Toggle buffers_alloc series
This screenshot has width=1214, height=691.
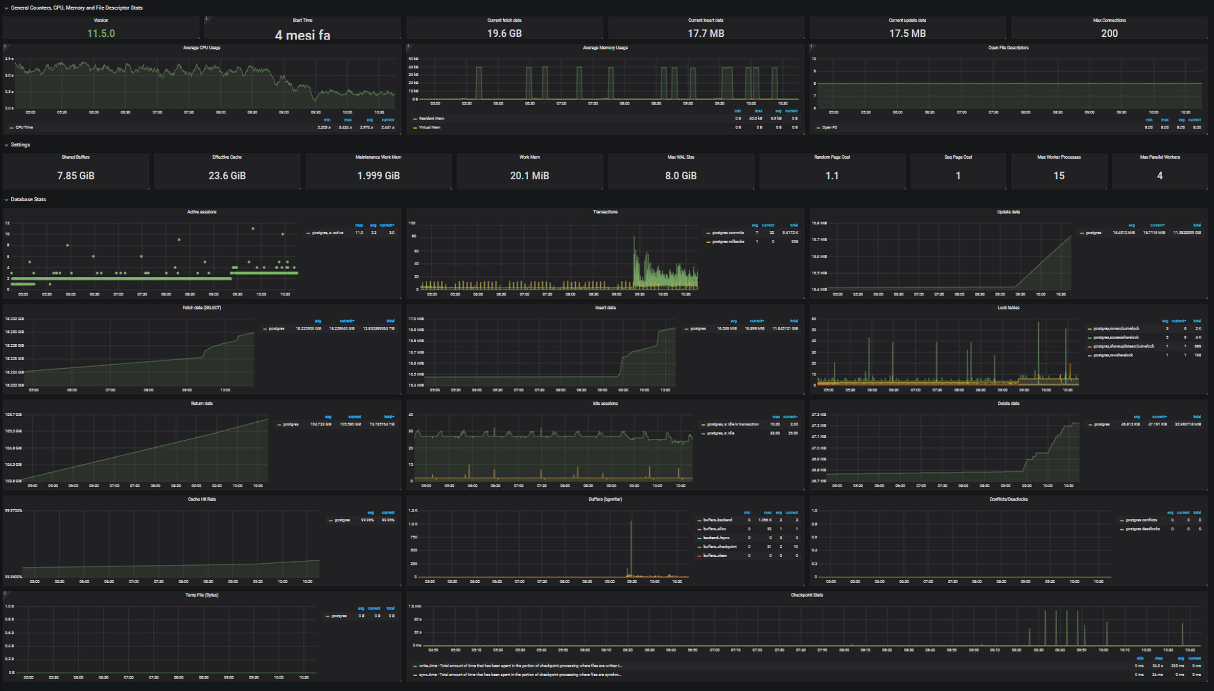tap(714, 529)
